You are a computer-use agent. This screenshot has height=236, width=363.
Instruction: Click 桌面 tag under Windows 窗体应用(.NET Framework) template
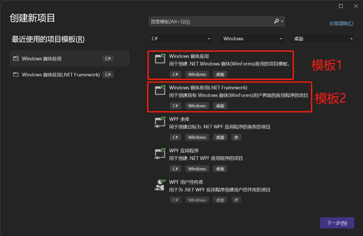coord(220,106)
